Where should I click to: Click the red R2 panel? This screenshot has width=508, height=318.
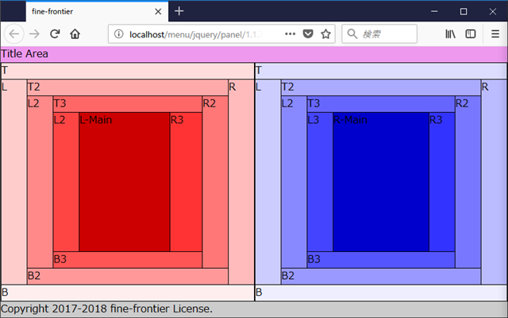215,182
